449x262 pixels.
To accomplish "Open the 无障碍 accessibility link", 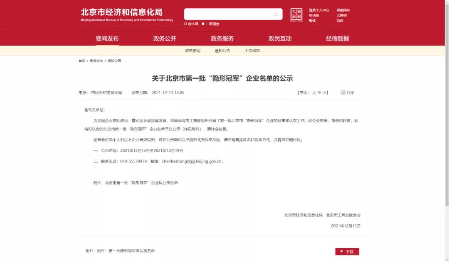I will click(x=341, y=15).
